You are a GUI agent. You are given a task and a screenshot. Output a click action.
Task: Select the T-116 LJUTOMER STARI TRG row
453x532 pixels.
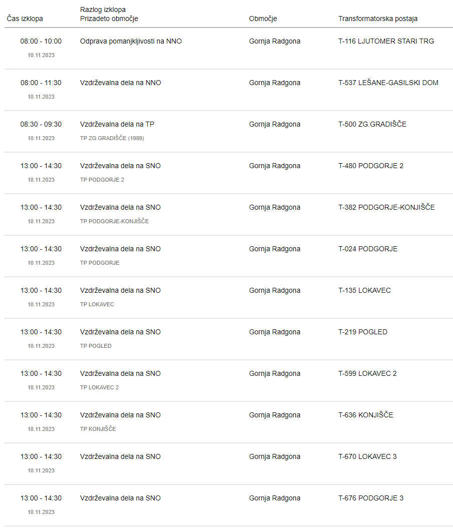(229, 48)
